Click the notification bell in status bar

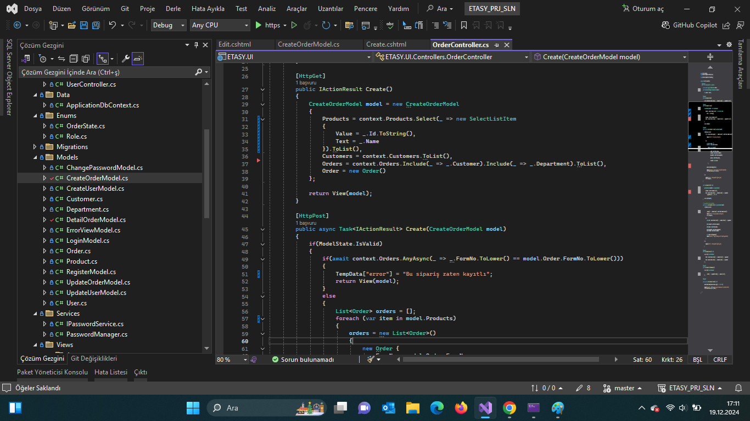tap(738, 388)
